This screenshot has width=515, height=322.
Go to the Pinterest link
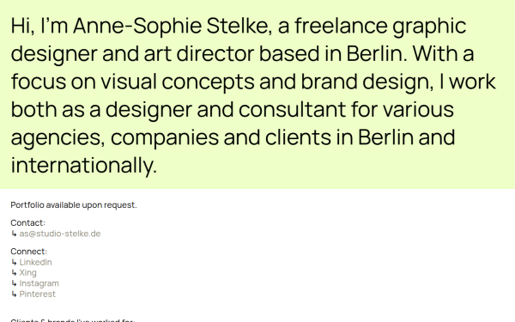[x=38, y=294]
